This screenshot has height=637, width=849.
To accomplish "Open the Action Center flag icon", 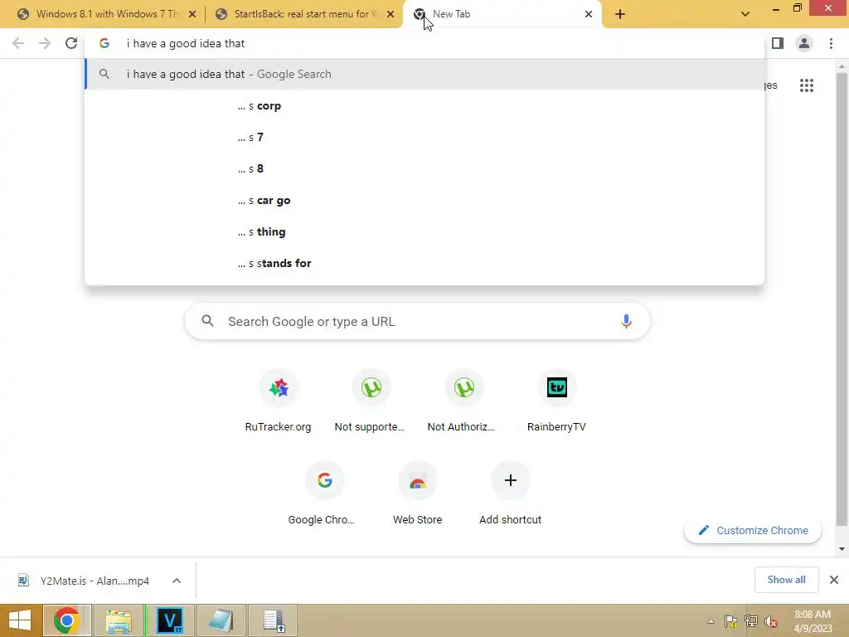I will 731,621.
